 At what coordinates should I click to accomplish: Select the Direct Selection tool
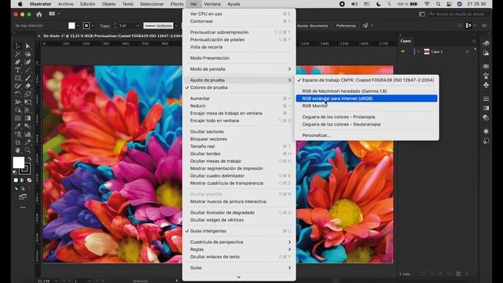[x=28, y=46]
